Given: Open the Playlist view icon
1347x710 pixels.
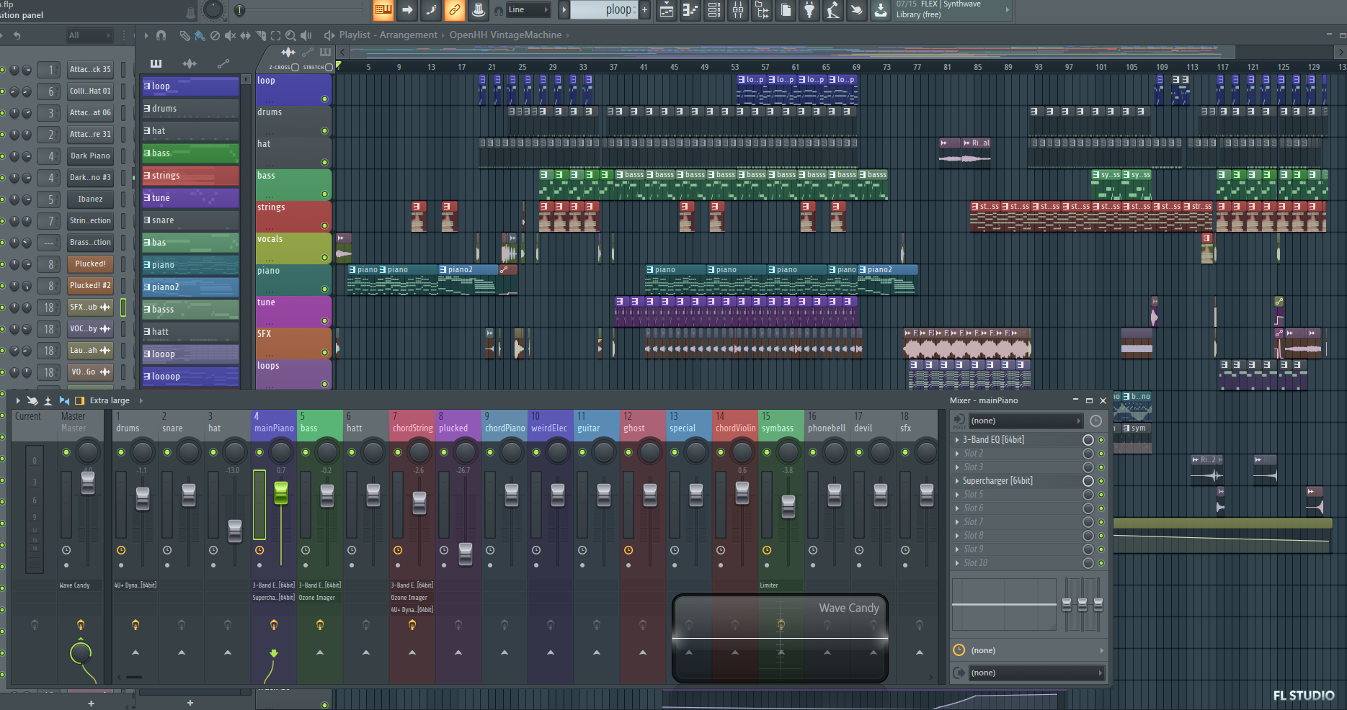Looking at the screenshot, I should click(x=667, y=9).
